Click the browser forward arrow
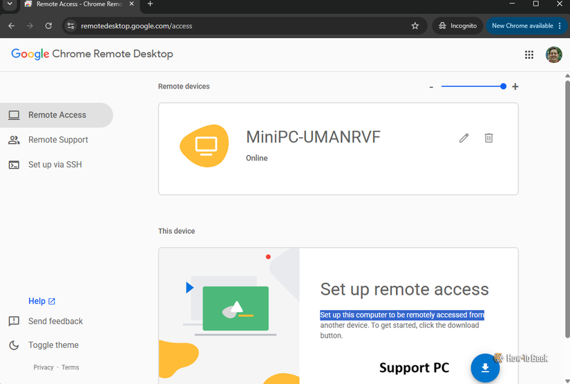This screenshot has width=570, height=384. pyautogui.click(x=30, y=26)
